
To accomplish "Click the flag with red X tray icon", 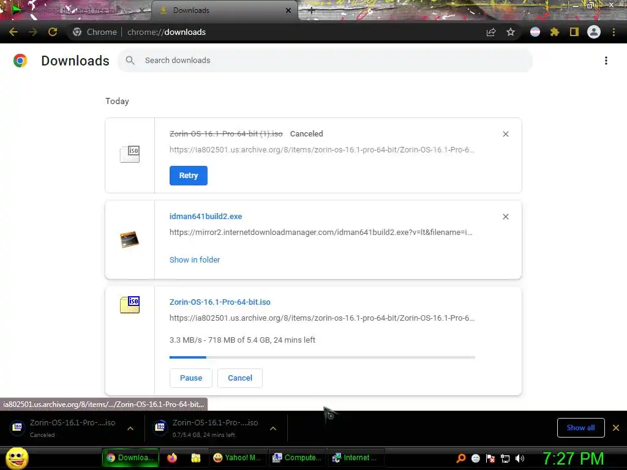I will tap(490, 458).
